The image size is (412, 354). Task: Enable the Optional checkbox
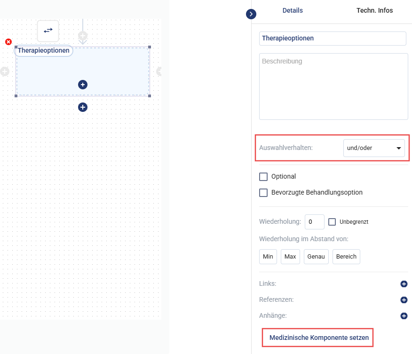[263, 177]
